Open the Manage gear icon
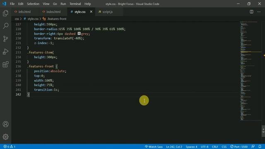 click(x=5, y=137)
